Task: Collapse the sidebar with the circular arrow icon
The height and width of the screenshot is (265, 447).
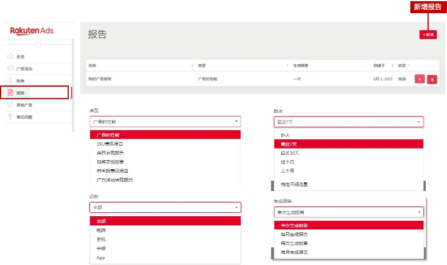Action: point(38,45)
